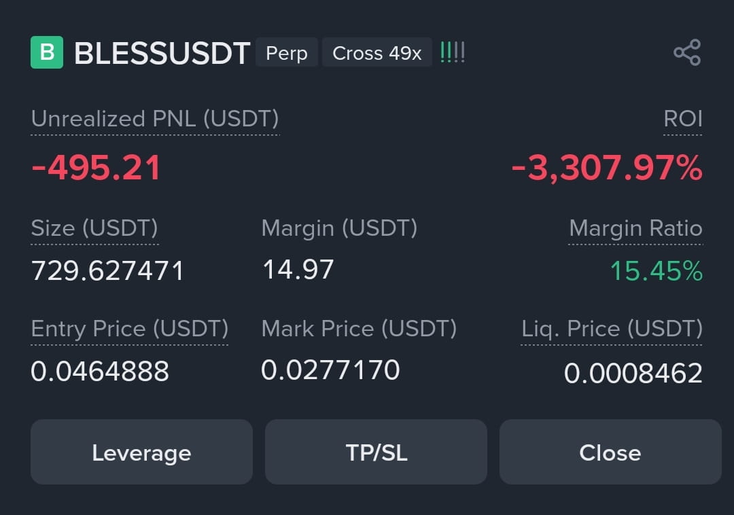Viewport: 734px width, 515px height.
Task: Tap the Cross 49x margin tag
Action: pyautogui.click(x=377, y=52)
